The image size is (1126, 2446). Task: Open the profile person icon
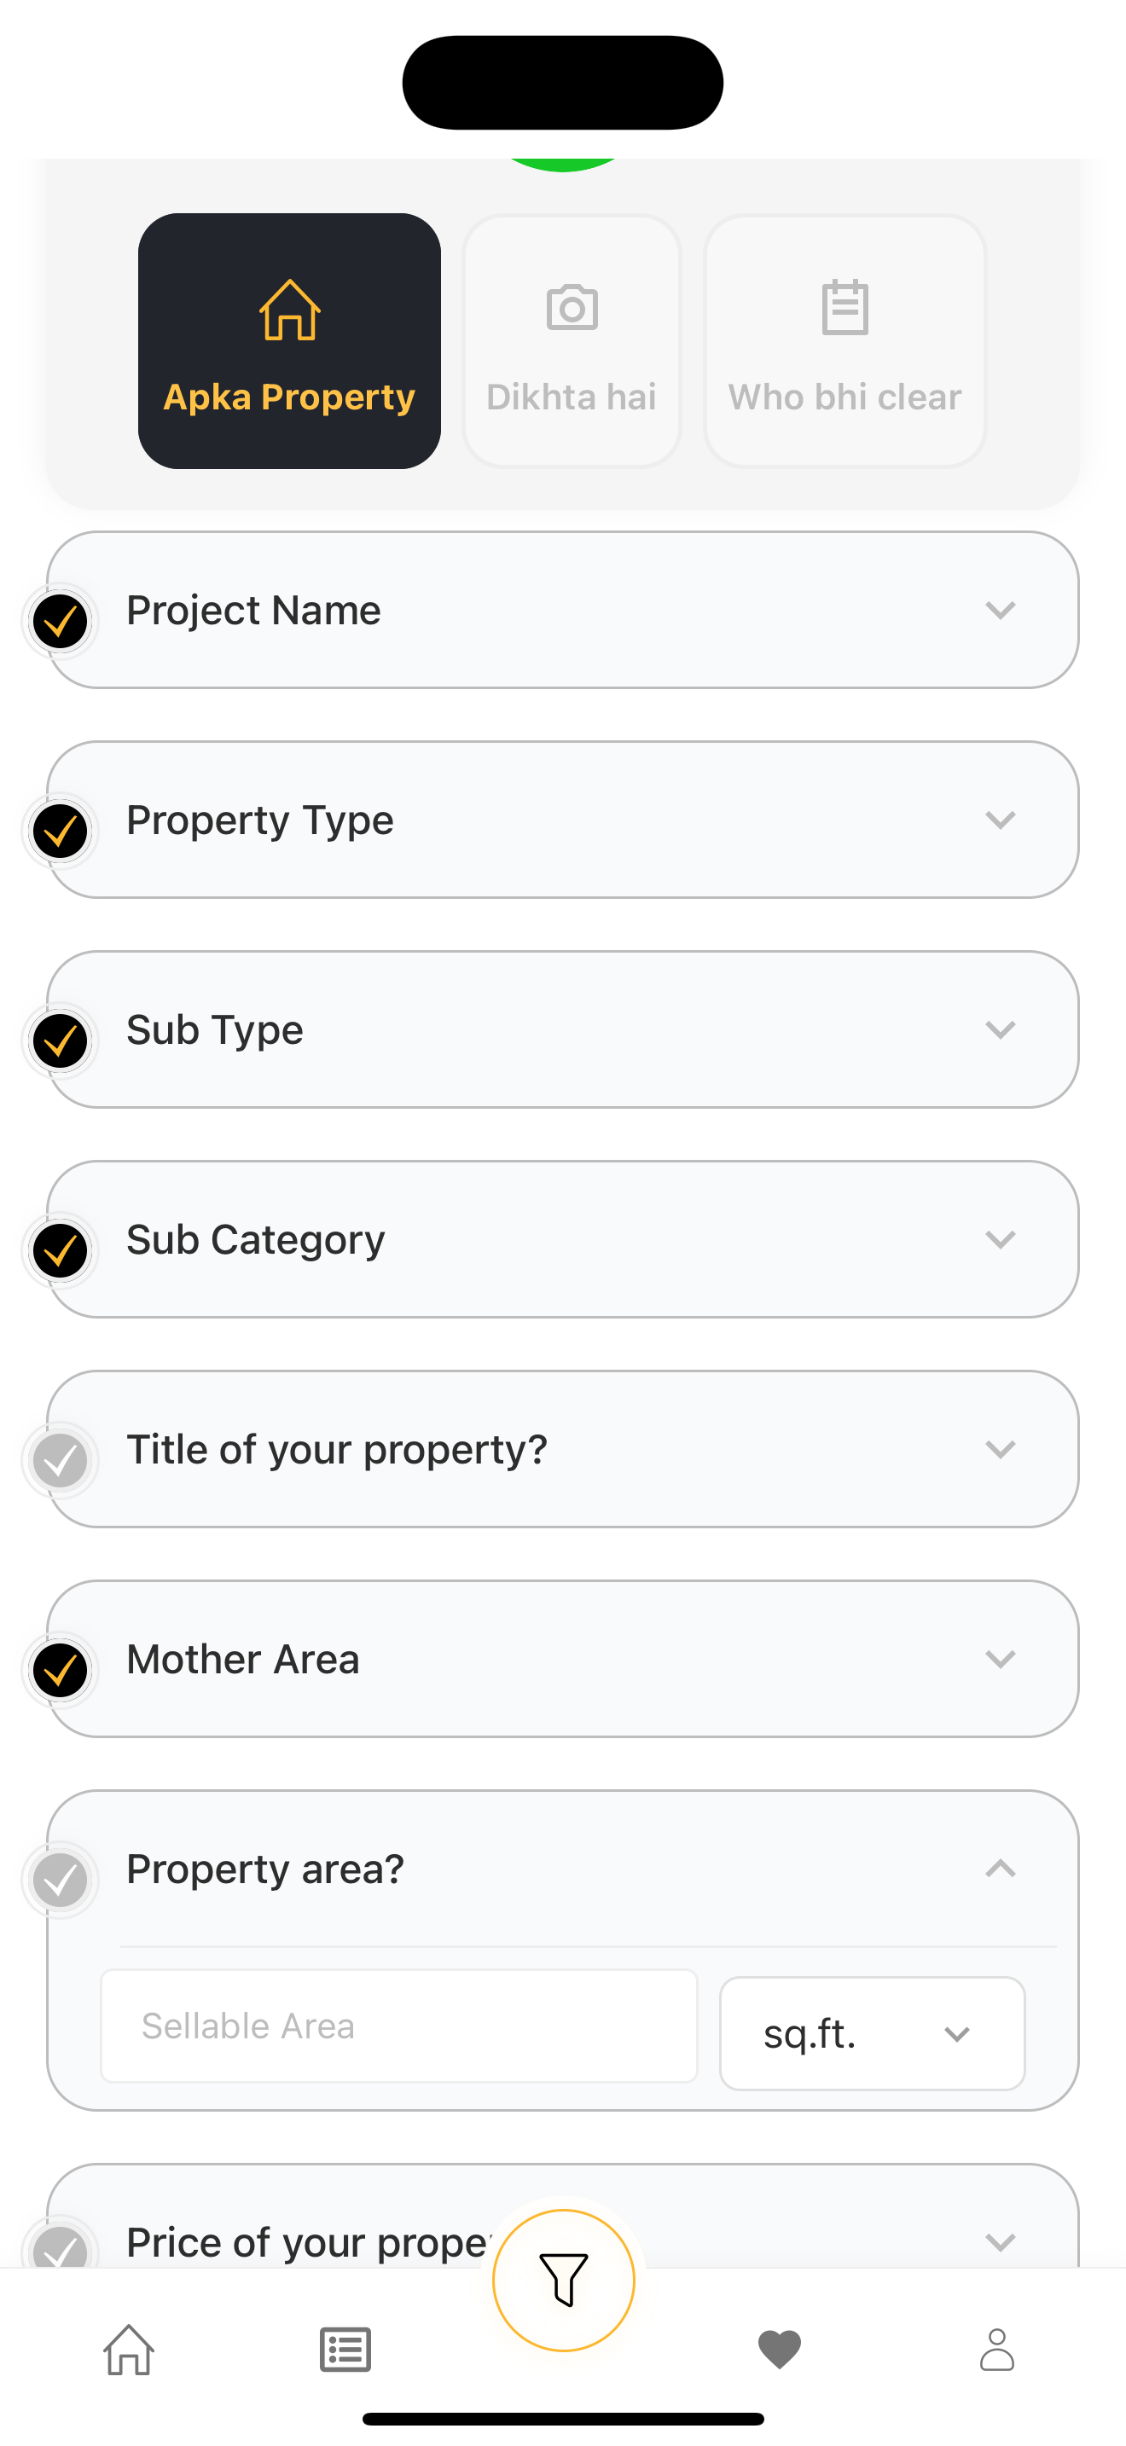click(997, 2350)
